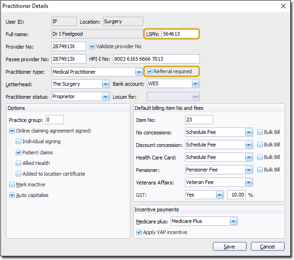Check the Mark inactive box
This screenshot has width=294, height=260.
click(12, 184)
